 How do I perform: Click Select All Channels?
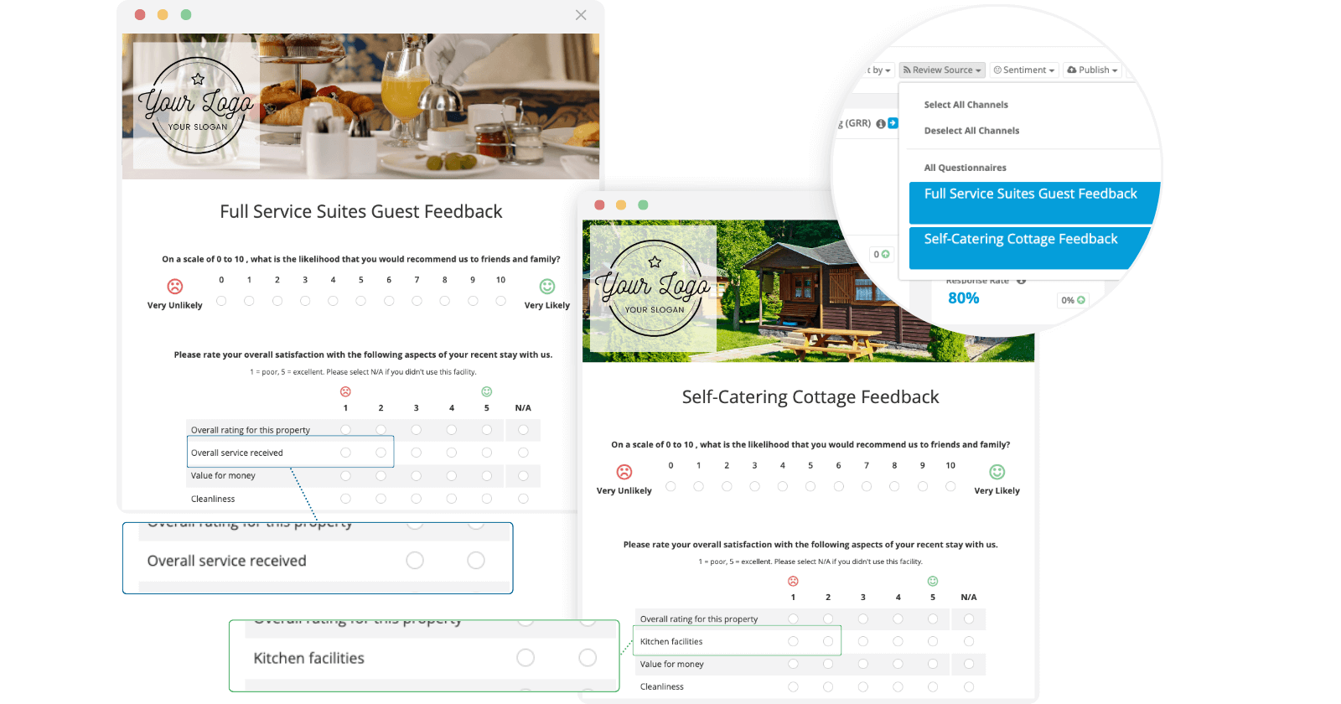(966, 105)
